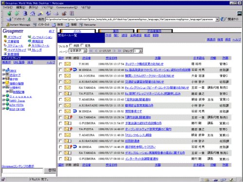243x182 pixels.
Task: Open the Home page icon in toolbar
Action: point(33,14)
